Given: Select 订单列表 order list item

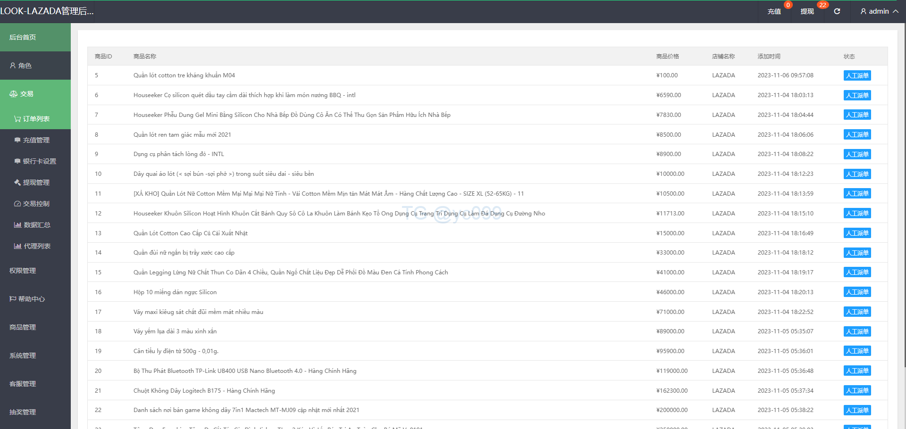Looking at the screenshot, I should pyautogui.click(x=36, y=119).
